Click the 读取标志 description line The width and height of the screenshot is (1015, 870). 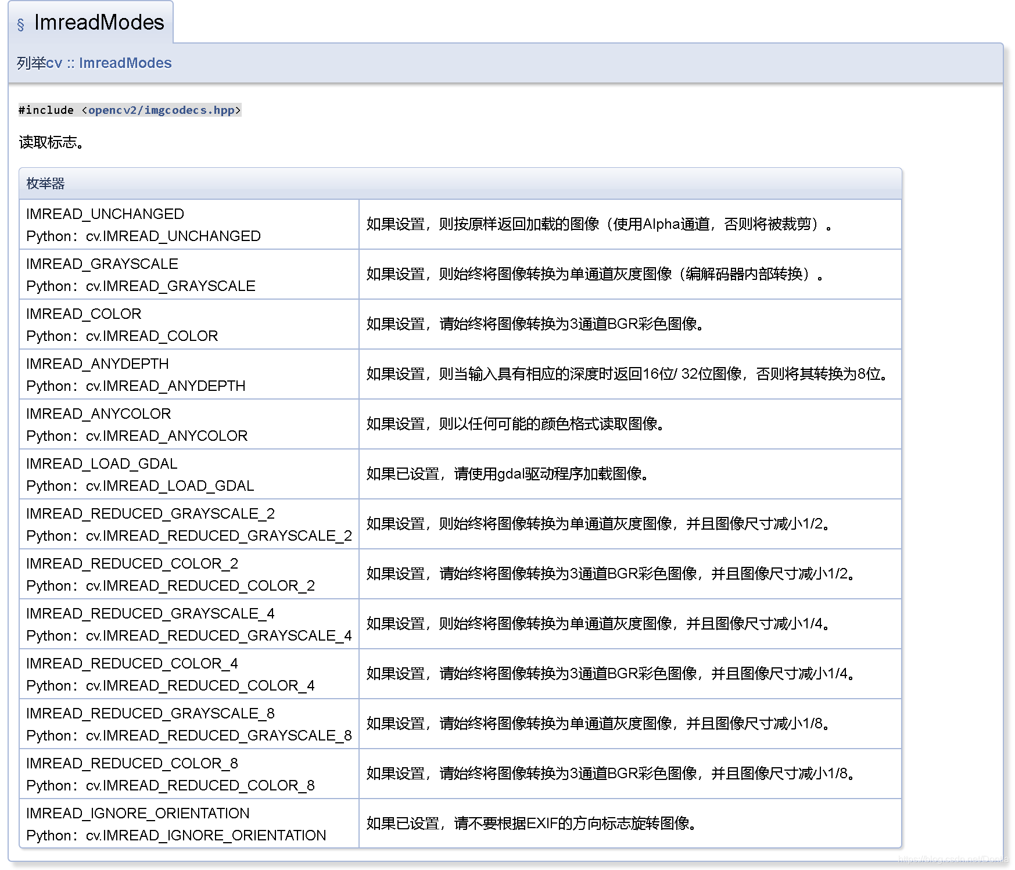(x=52, y=142)
